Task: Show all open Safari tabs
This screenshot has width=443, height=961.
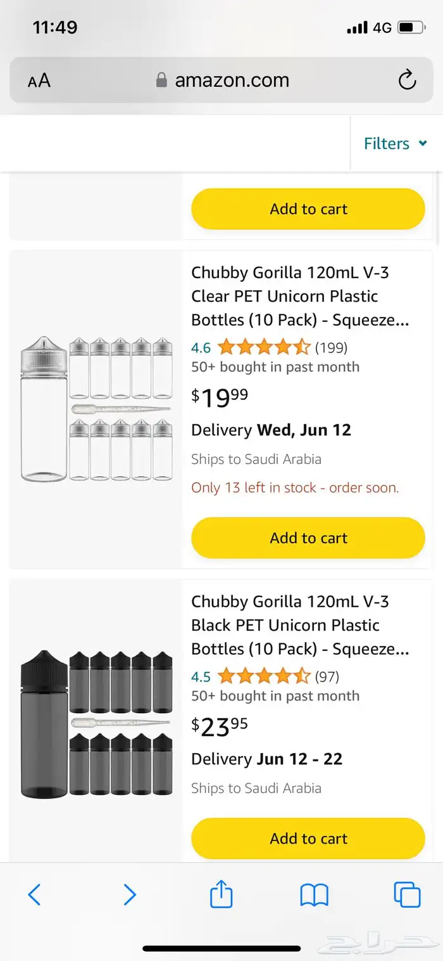Action: (x=407, y=894)
